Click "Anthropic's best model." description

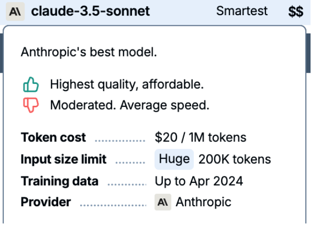coord(89,52)
